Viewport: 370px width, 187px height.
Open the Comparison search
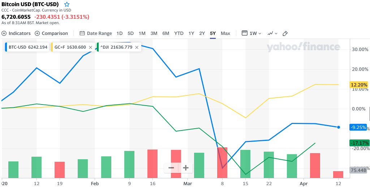point(51,33)
